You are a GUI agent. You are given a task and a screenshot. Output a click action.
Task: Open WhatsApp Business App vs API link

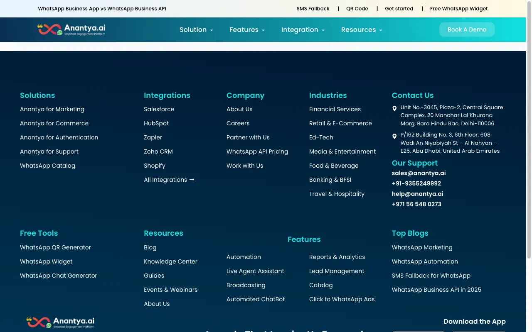102,9
